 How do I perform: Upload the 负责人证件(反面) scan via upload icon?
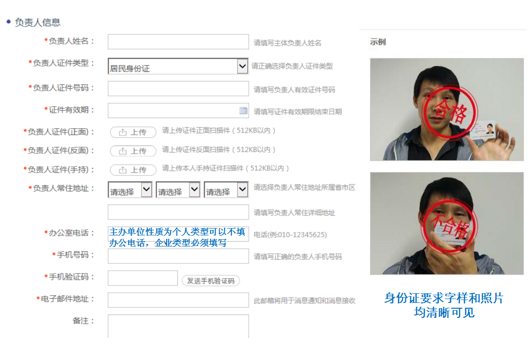coord(132,151)
